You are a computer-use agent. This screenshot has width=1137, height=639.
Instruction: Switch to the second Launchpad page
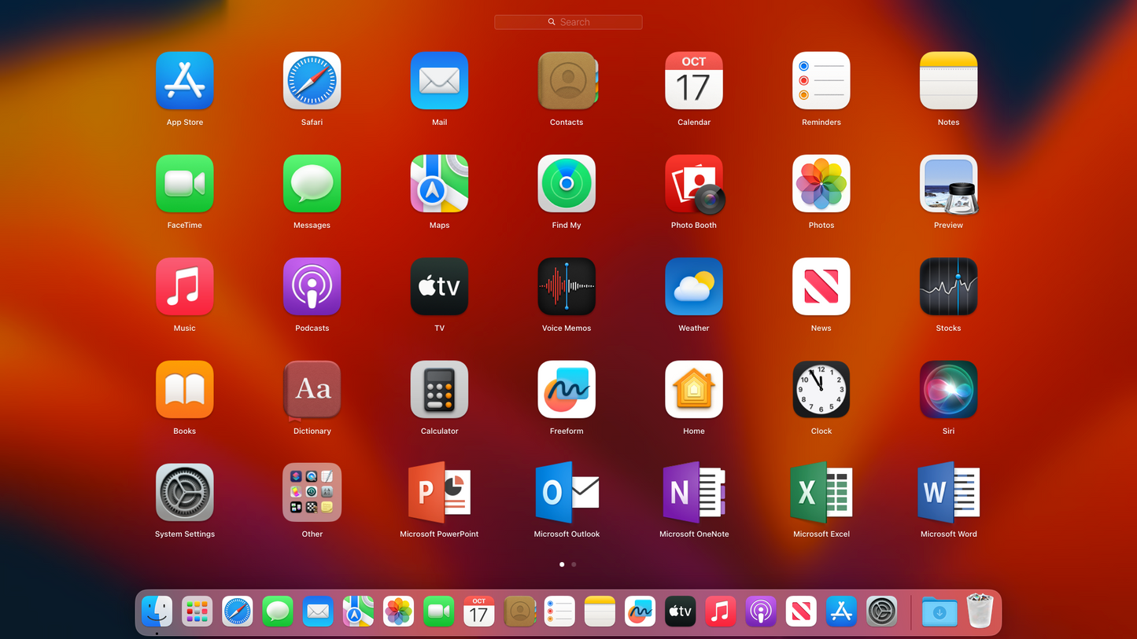574,564
